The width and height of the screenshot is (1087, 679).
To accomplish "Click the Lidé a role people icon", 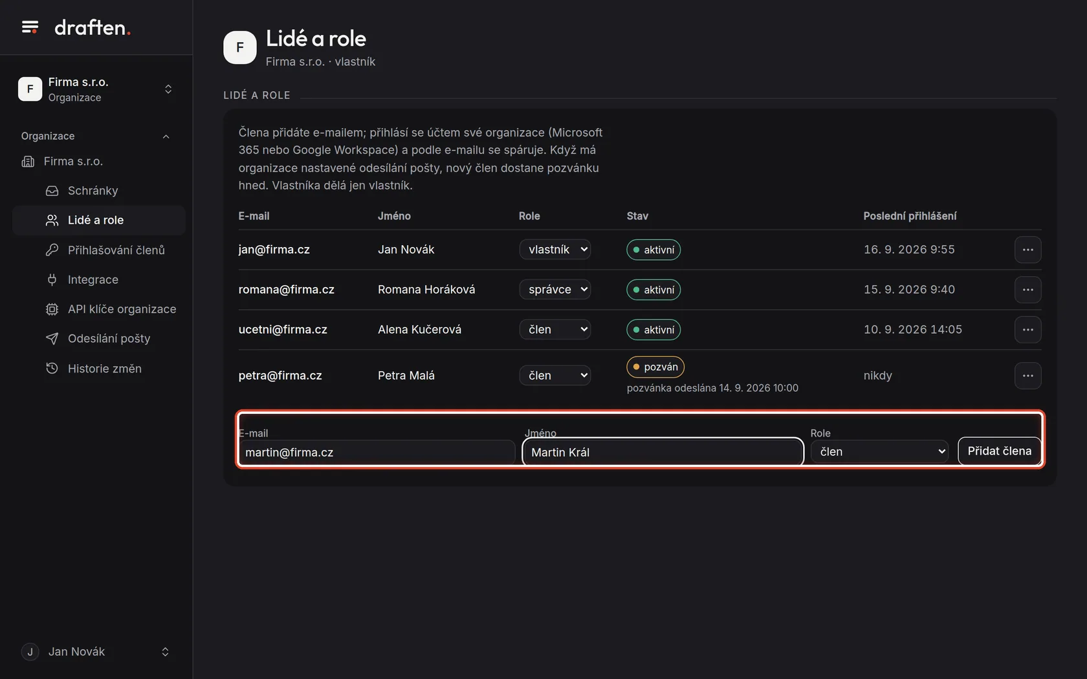I will click(x=52, y=221).
